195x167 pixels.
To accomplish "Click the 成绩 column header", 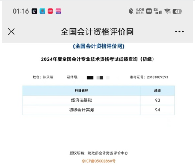I will (x=157, y=90).
